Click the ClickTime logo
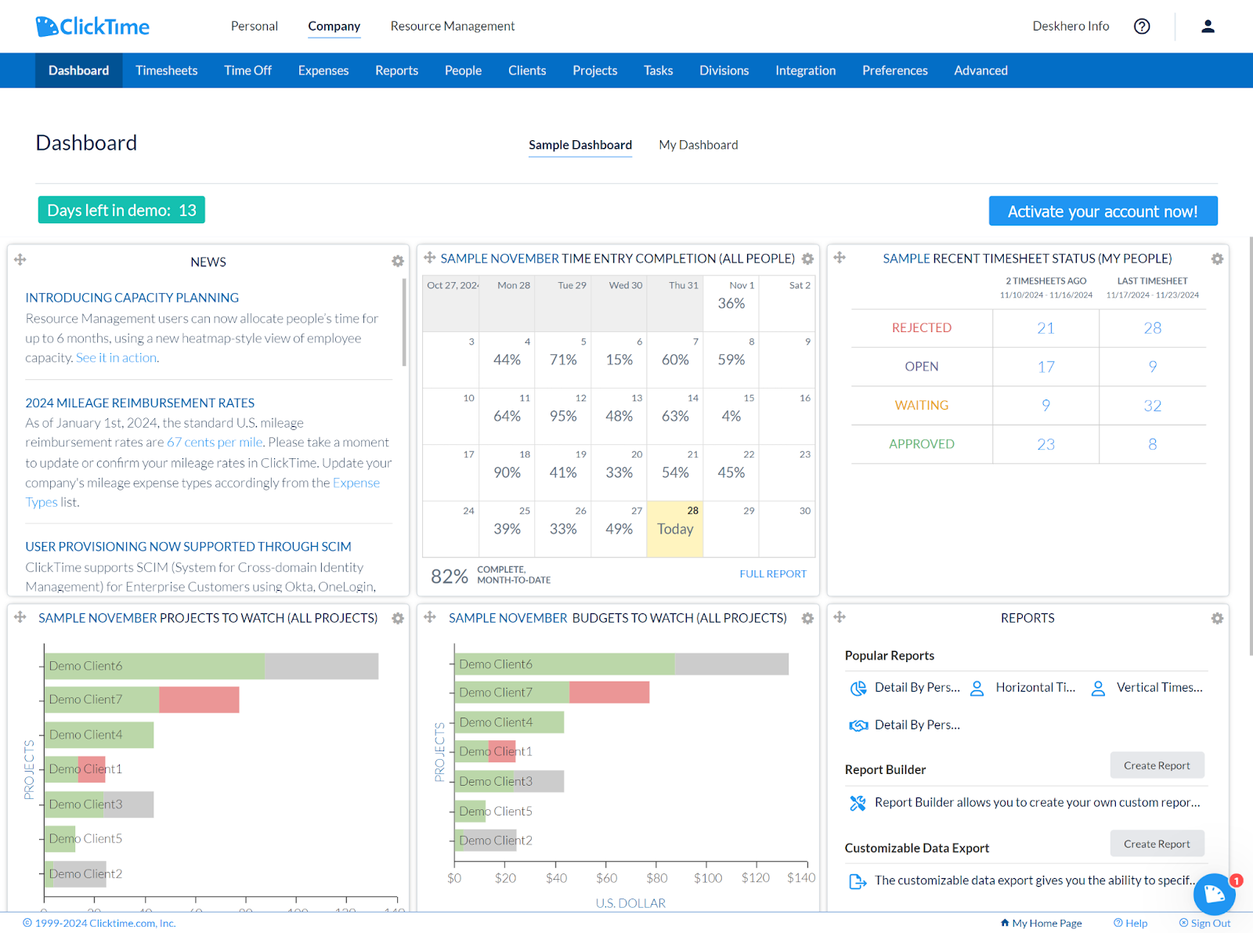This screenshot has width=1253, height=933. 92,26
